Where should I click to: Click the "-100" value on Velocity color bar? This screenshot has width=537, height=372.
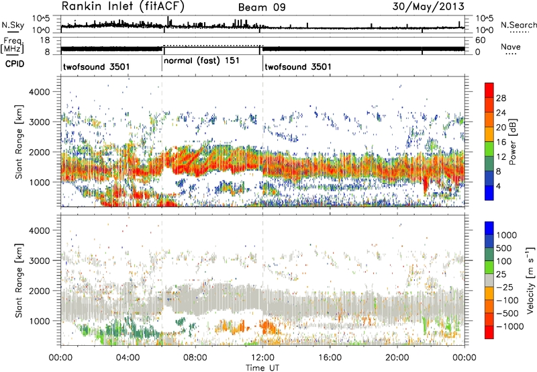507,300
